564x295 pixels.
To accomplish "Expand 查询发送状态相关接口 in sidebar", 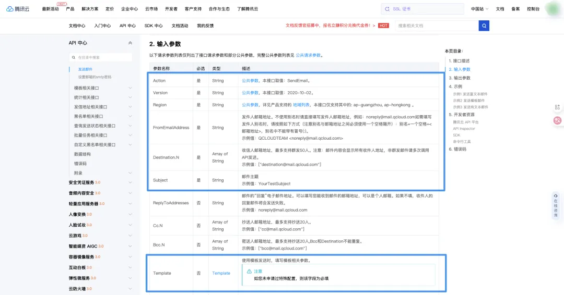I will click(x=130, y=126).
